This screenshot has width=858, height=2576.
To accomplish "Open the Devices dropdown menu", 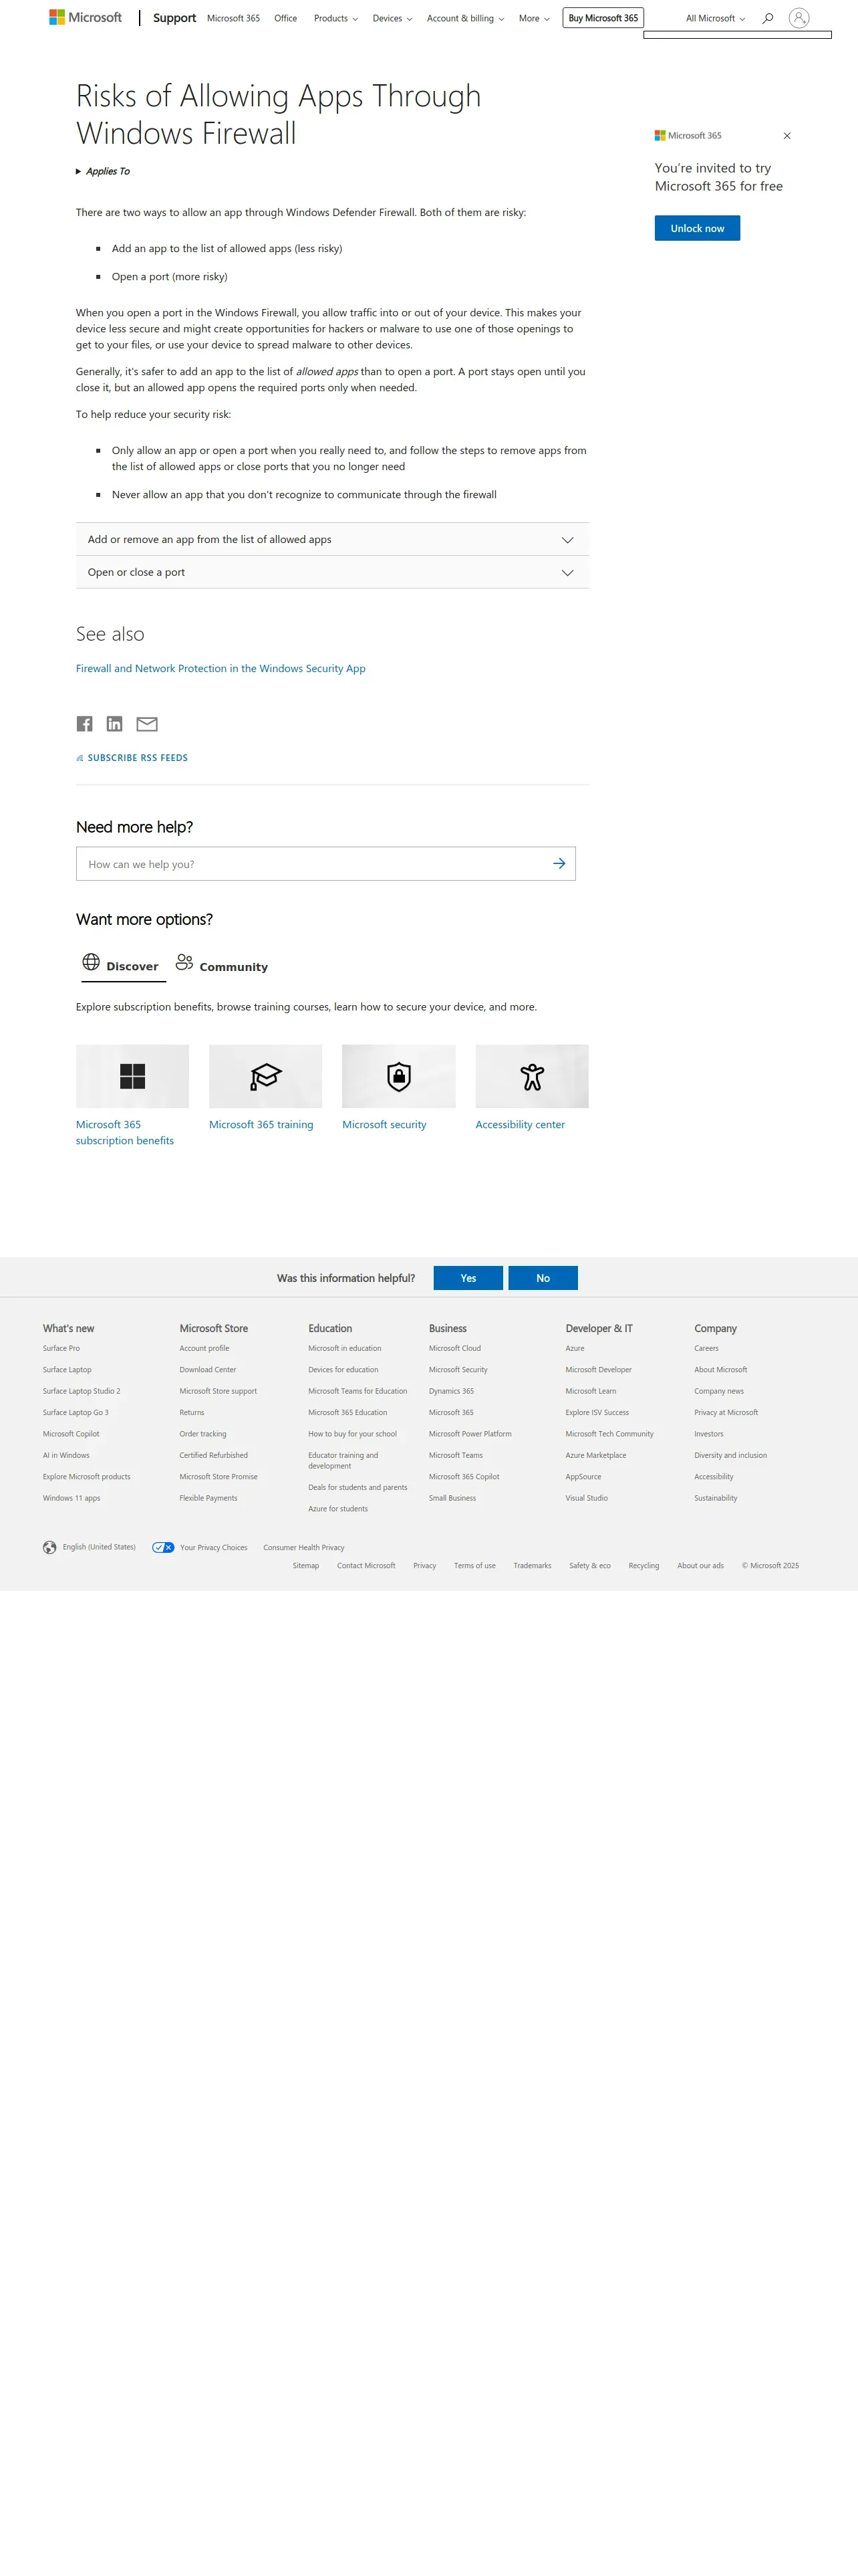I will pos(392,18).
